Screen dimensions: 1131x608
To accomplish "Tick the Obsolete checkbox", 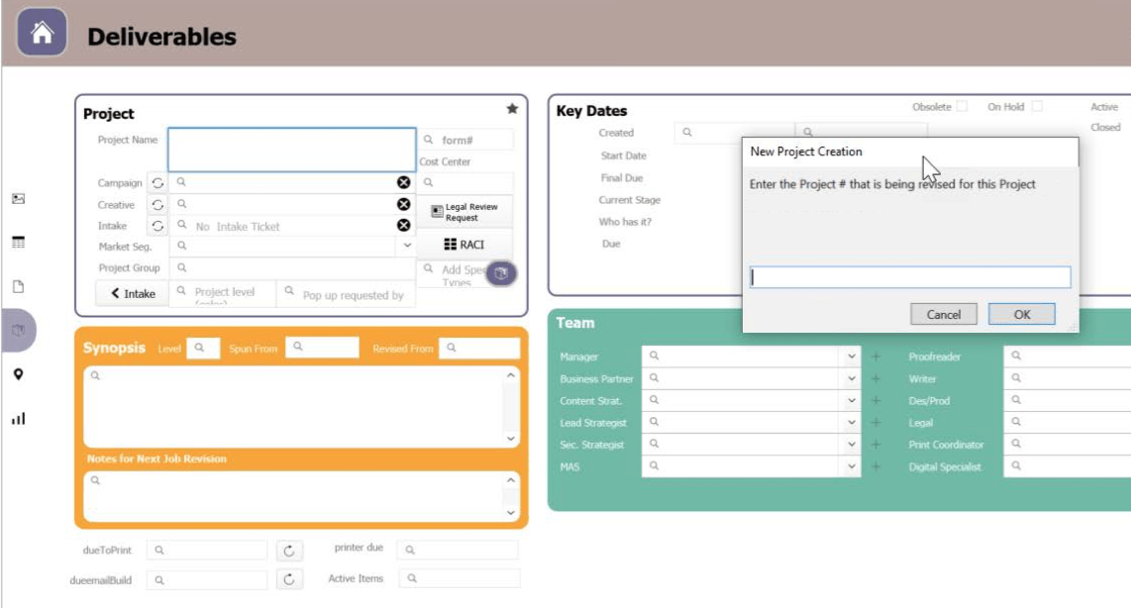I will (962, 107).
